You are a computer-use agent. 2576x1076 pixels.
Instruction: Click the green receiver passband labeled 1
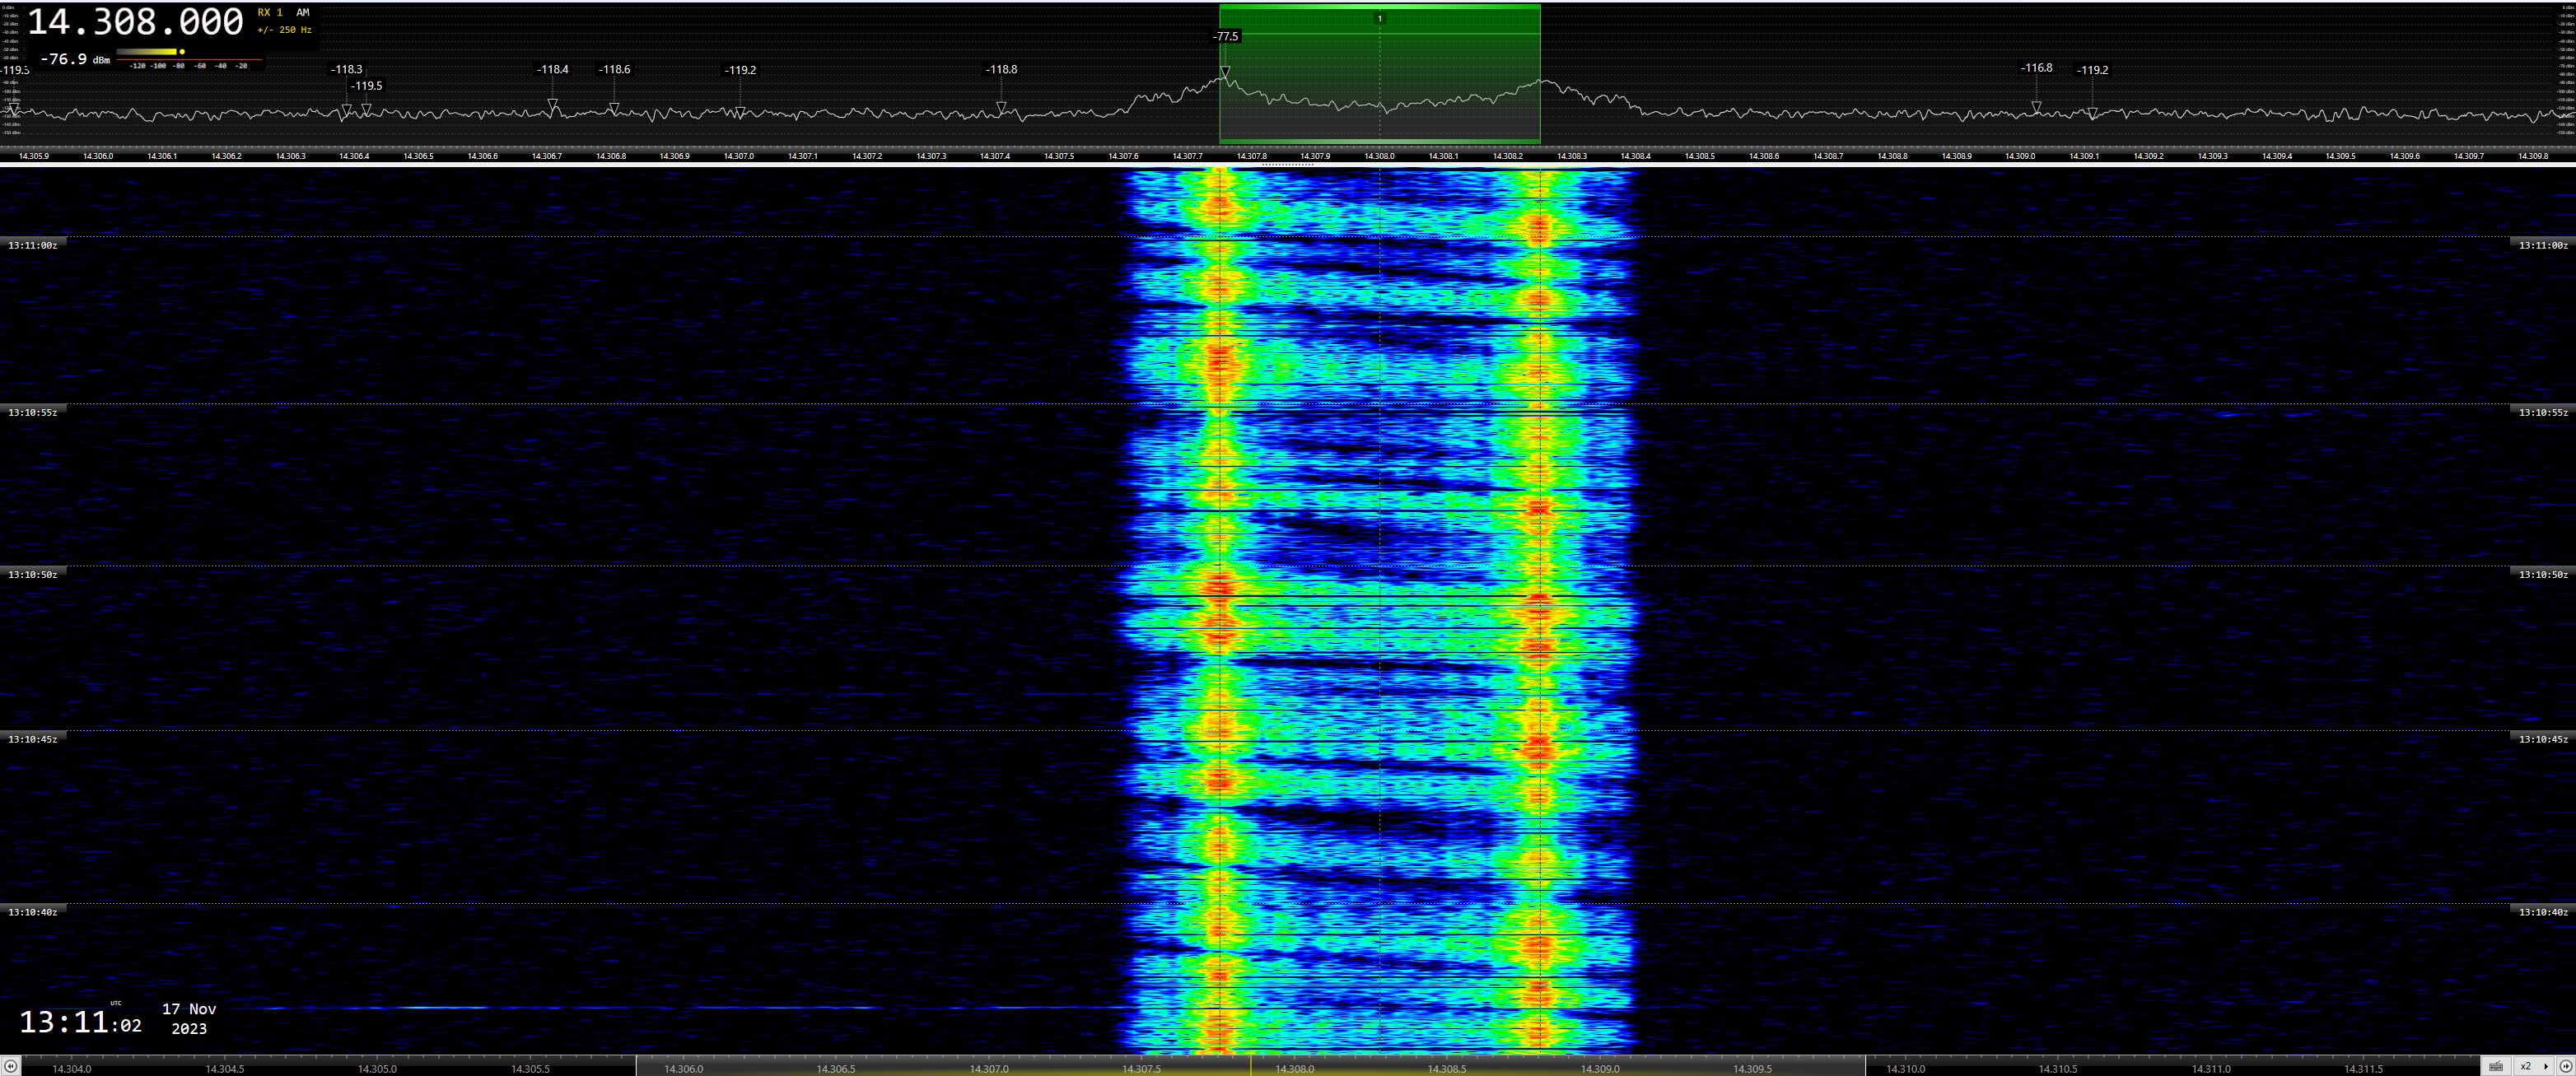[x=1379, y=18]
